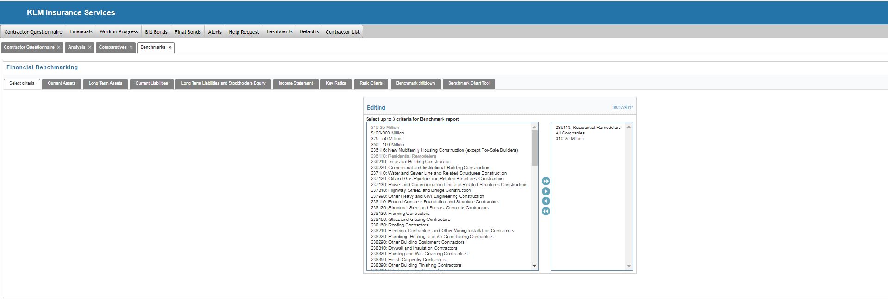Close the Comparatives tab

click(x=131, y=47)
